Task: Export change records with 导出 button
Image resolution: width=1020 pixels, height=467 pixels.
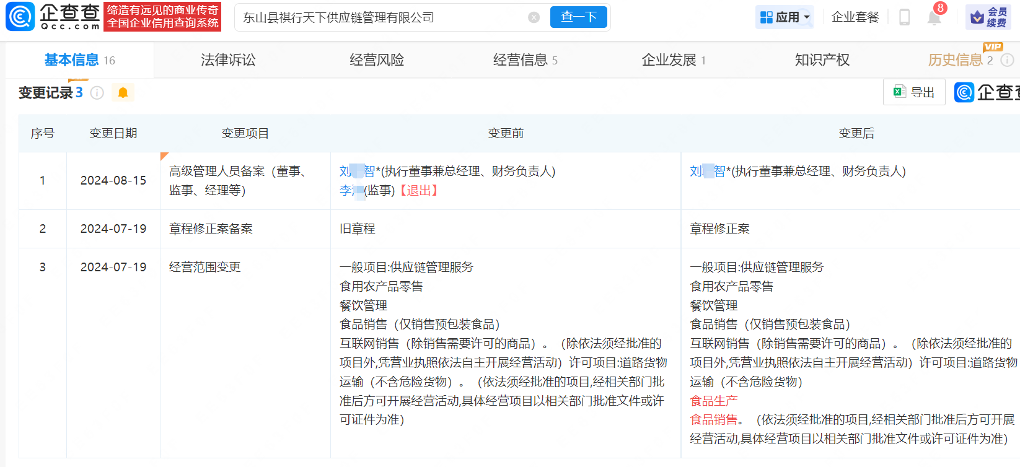Action: (x=914, y=92)
